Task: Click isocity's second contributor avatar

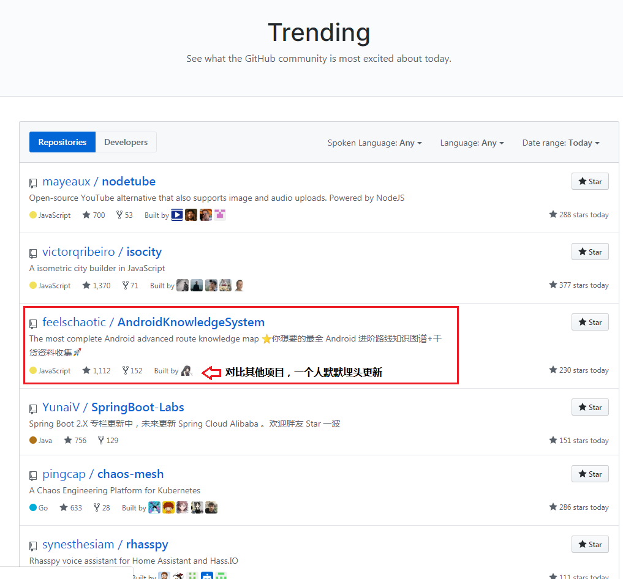Action: click(x=197, y=285)
